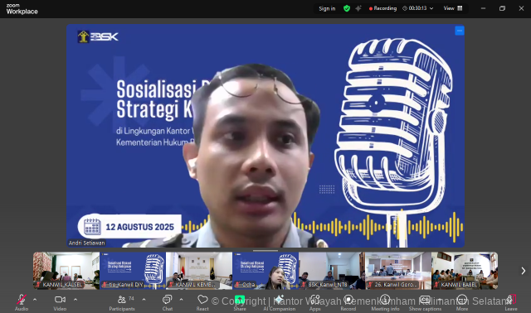
Task: Click the Sign in button
Action: coord(327,8)
